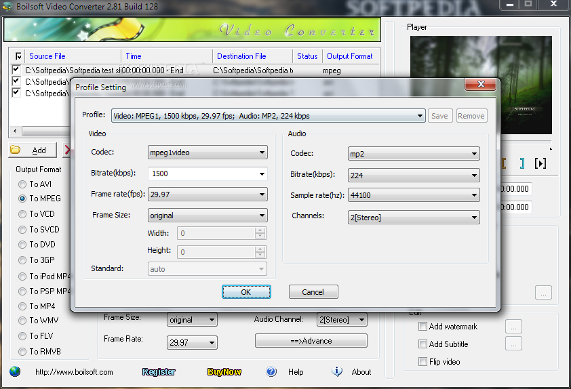The width and height of the screenshot is (571, 389).
Task: Click the file list horizontal scrollbar left arrow
Action: point(15,131)
